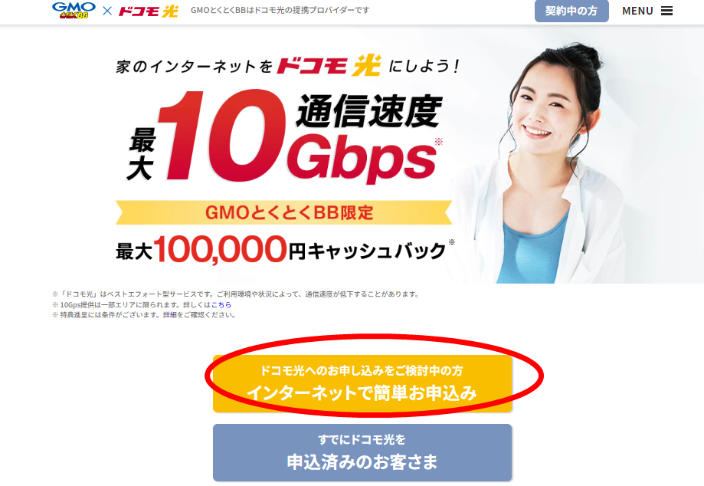Click the GMO とくとくBB logo
The height and width of the screenshot is (486, 704).
point(74,10)
